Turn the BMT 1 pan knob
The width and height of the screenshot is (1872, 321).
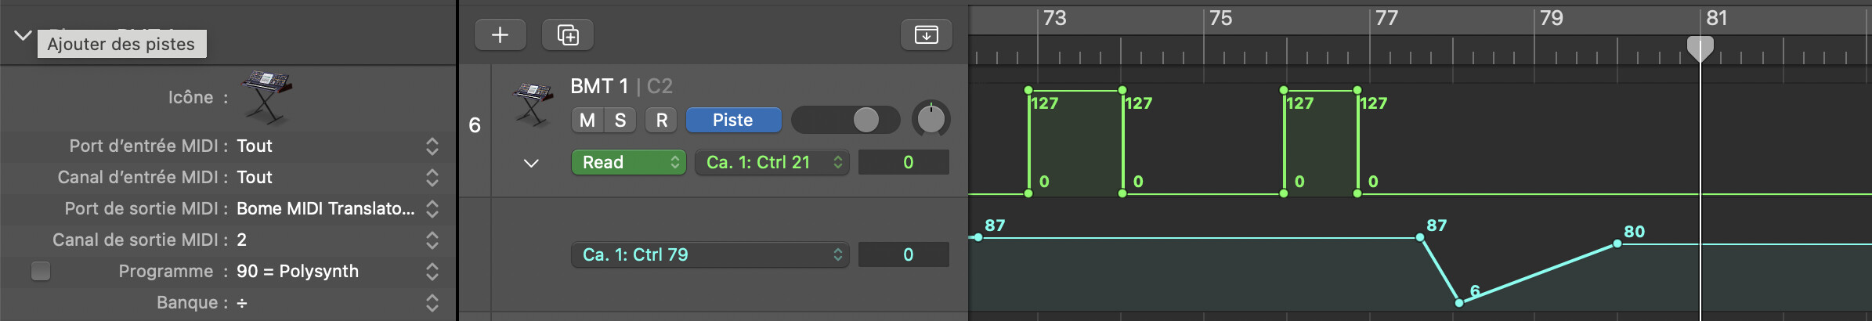[x=931, y=120]
